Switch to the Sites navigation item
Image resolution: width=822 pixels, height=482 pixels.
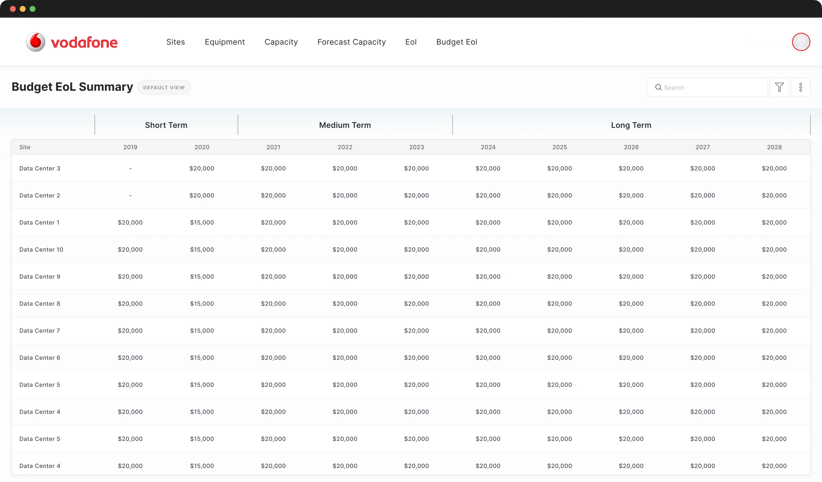tap(176, 42)
